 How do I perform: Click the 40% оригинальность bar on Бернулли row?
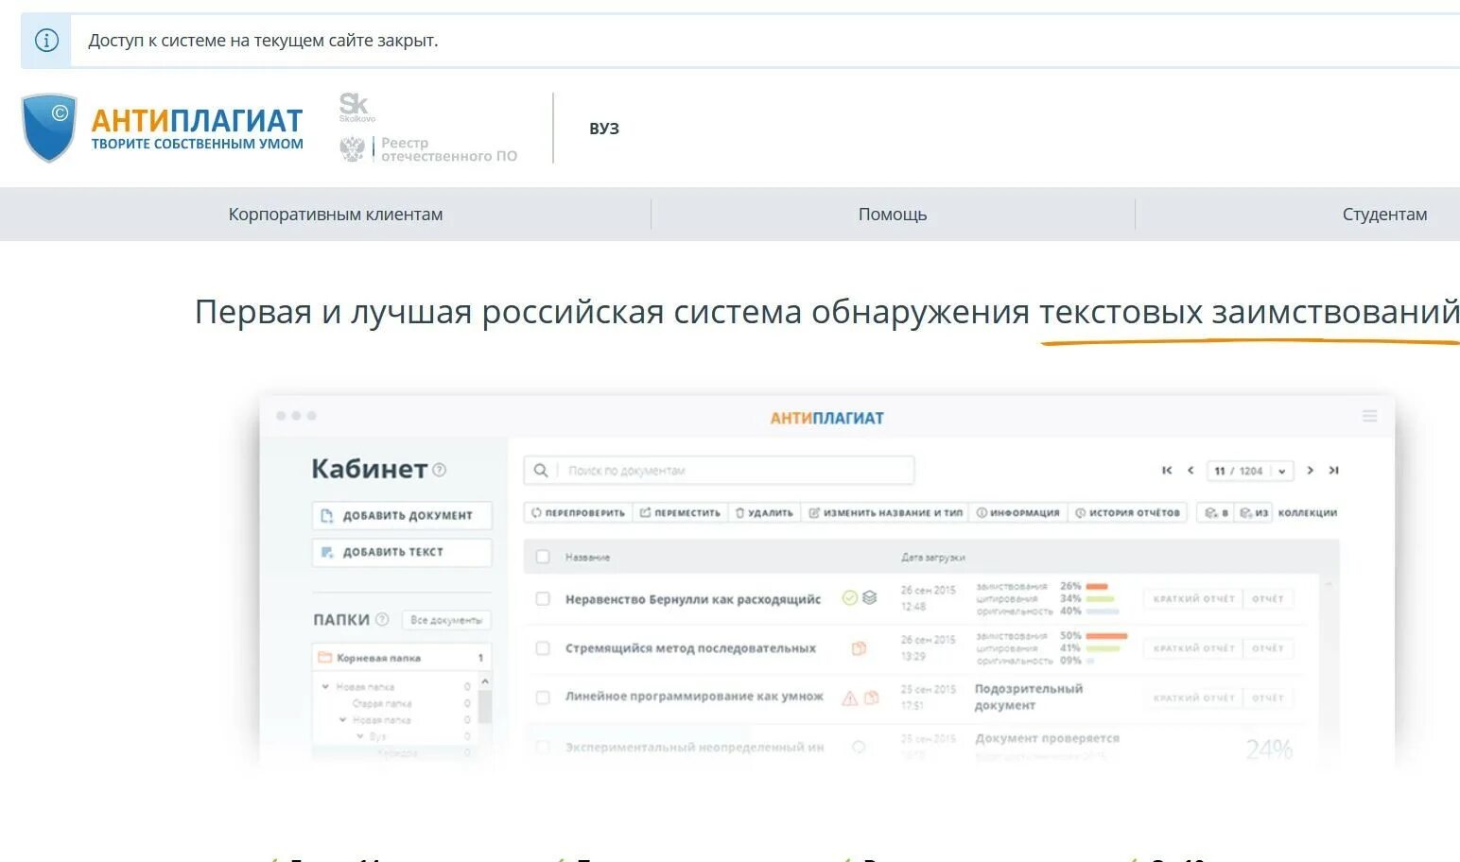point(1103,611)
